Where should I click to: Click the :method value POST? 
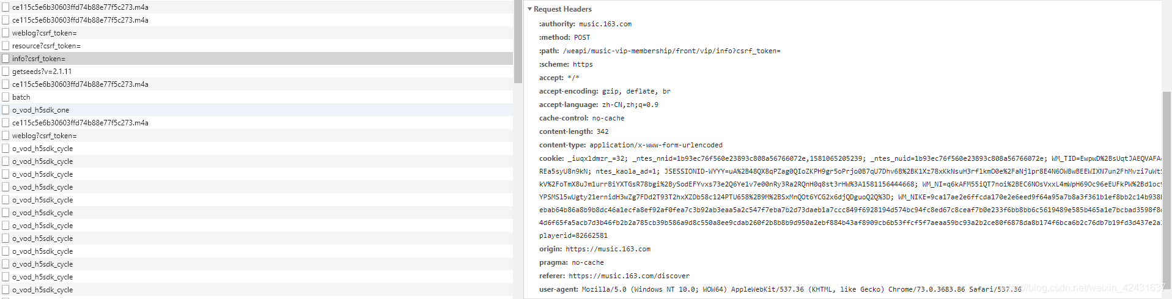[x=582, y=37]
